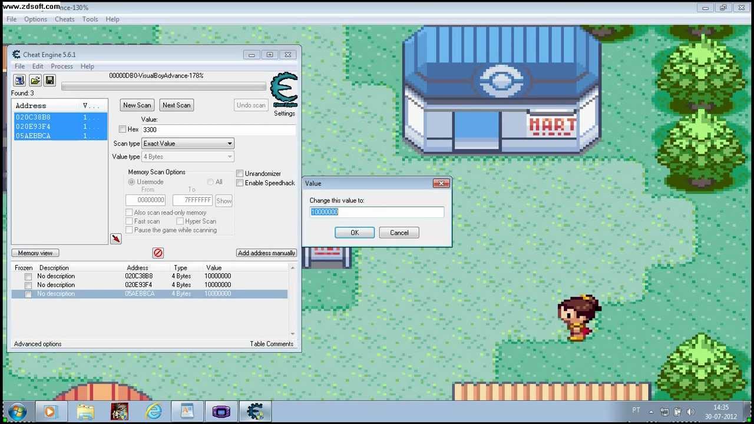Open the file explorer taskbar icon
Image resolution: width=754 pixels, height=424 pixels.
pos(85,411)
